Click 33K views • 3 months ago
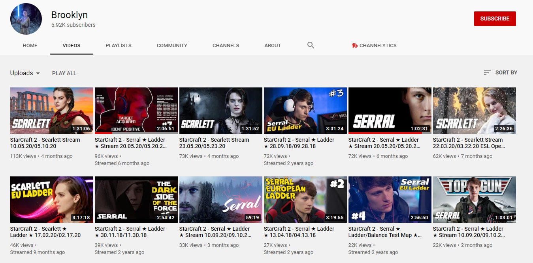 click(209, 245)
